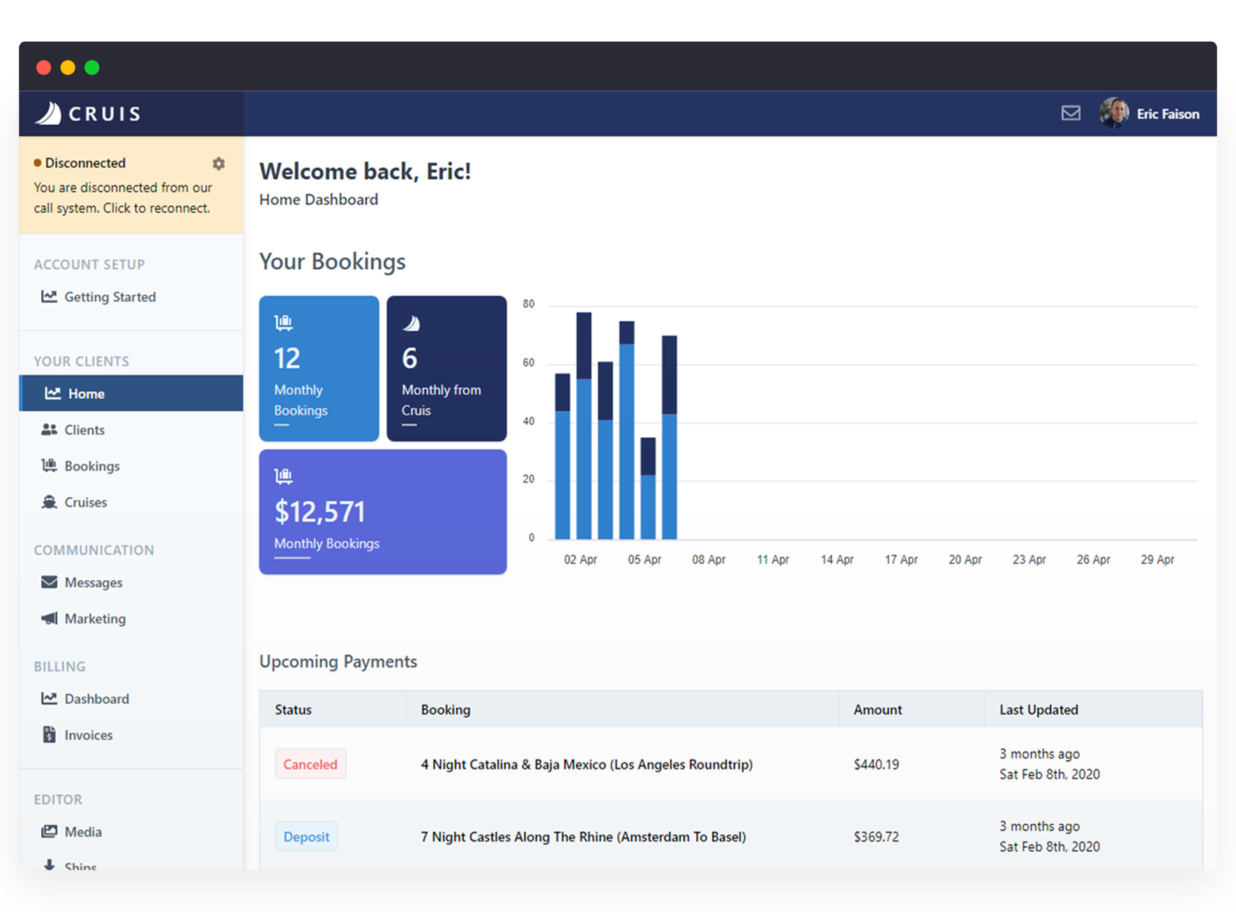Open the Marketing page
1236x912 pixels.
coord(95,619)
